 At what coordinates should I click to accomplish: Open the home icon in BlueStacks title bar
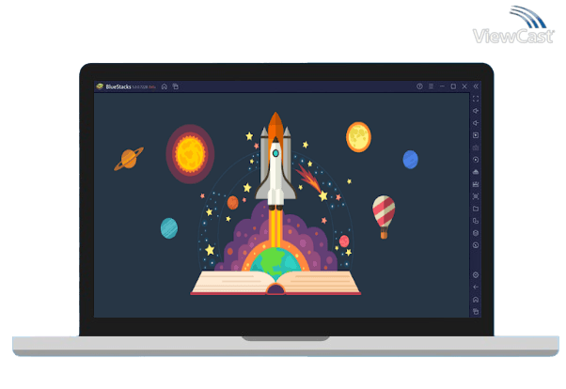click(x=165, y=86)
